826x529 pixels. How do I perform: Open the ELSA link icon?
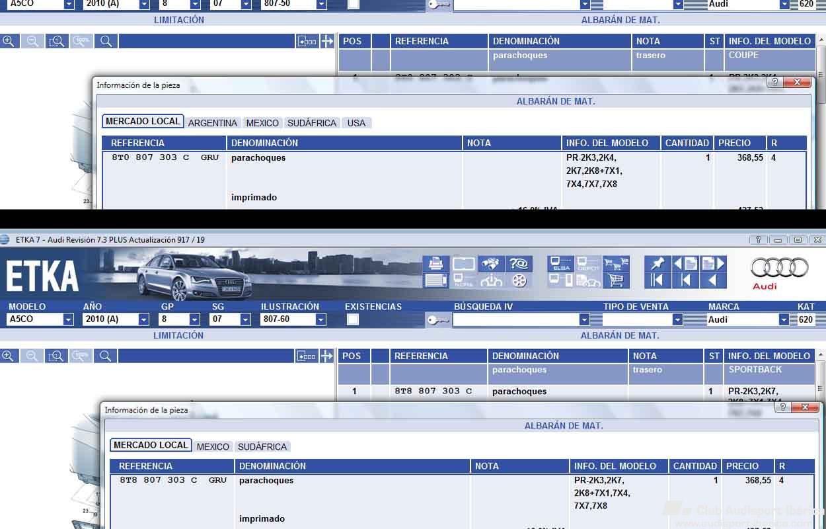coord(560,264)
